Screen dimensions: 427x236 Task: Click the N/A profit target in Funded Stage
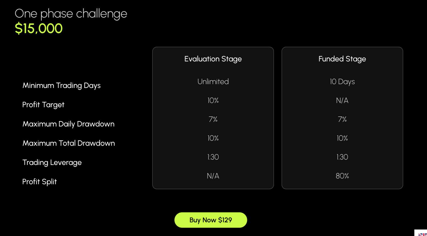point(342,101)
